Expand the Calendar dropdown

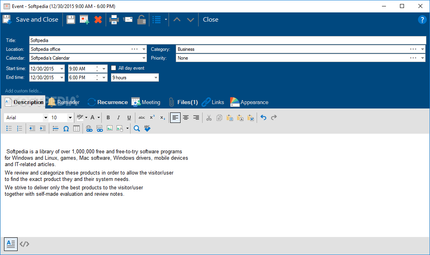(144, 58)
